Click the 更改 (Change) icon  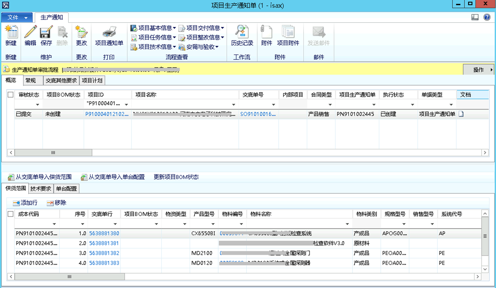(81, 32)
